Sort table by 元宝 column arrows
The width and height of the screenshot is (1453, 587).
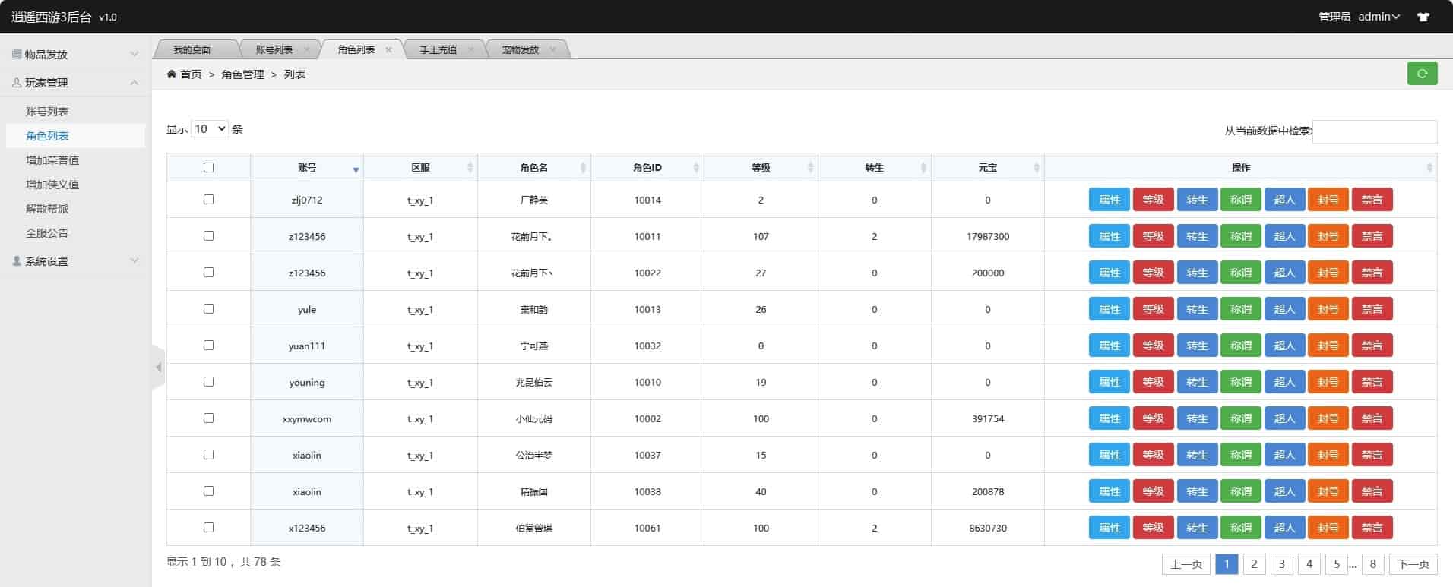click(1036, 168)
